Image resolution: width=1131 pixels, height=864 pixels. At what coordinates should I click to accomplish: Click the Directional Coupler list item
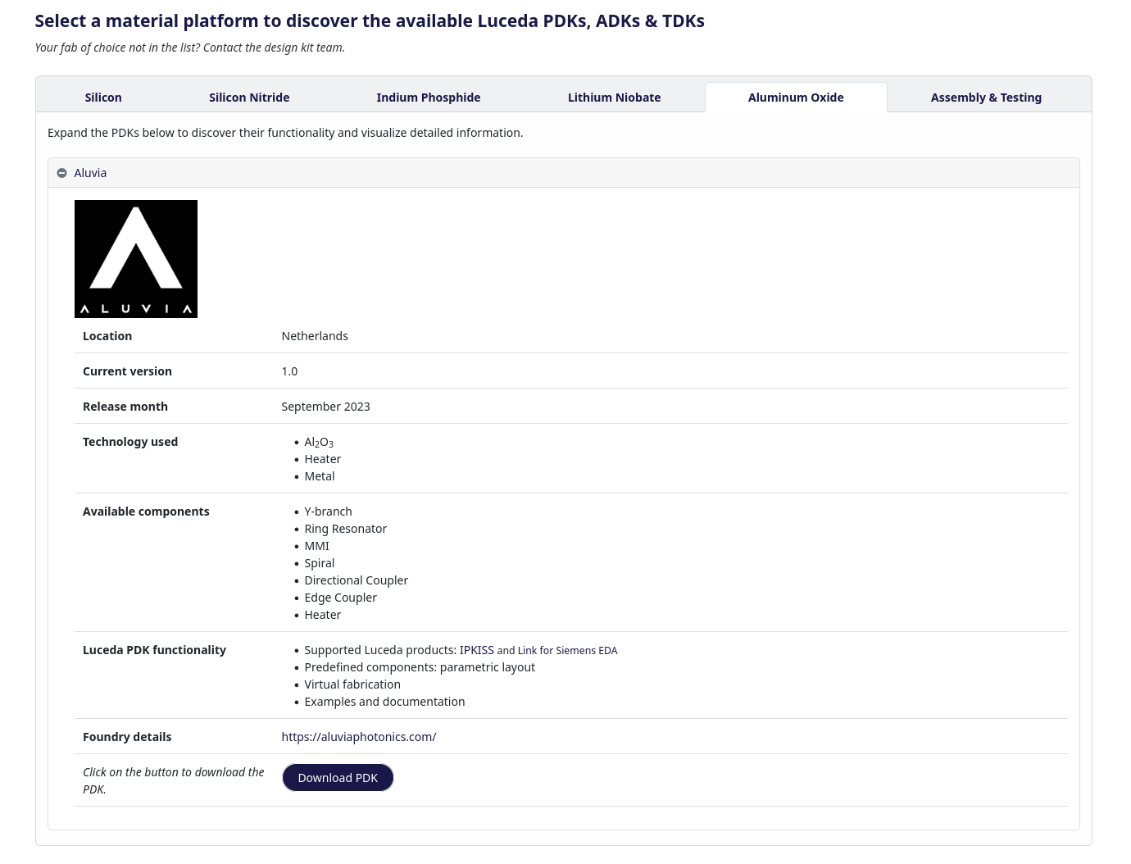click(356, 580)
